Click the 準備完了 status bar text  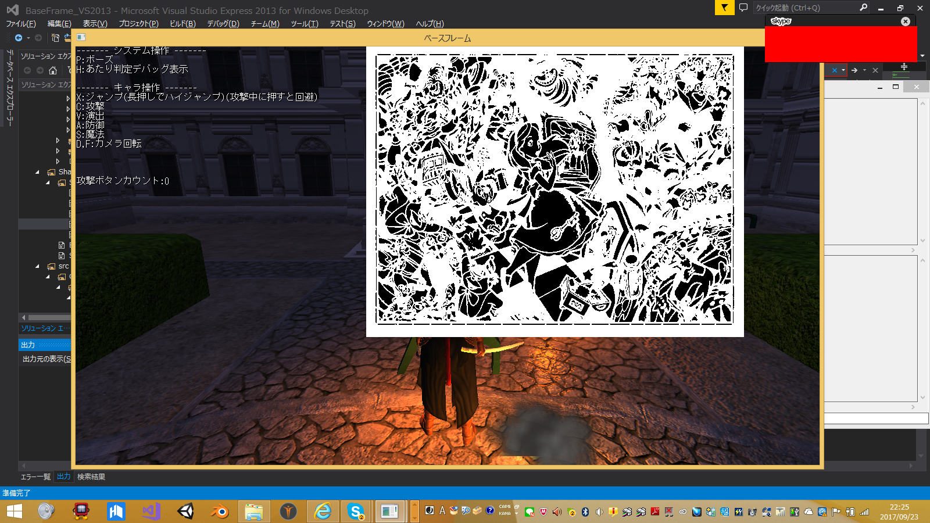click(16, 493)
